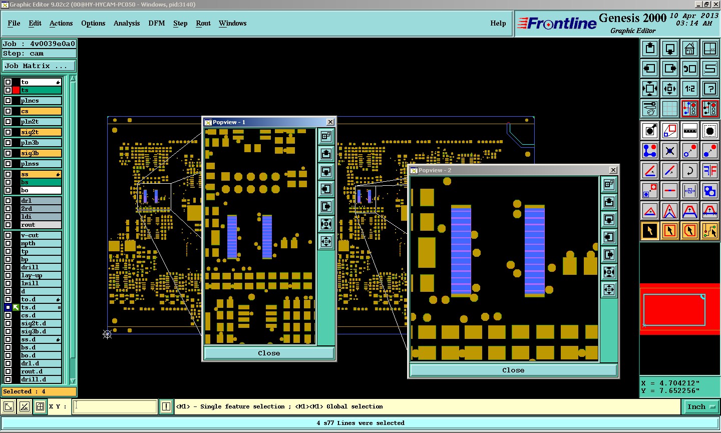Open the File menu

coord(14,23)
